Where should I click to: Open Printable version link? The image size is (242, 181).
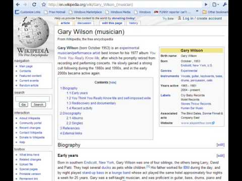pos(30,174)
